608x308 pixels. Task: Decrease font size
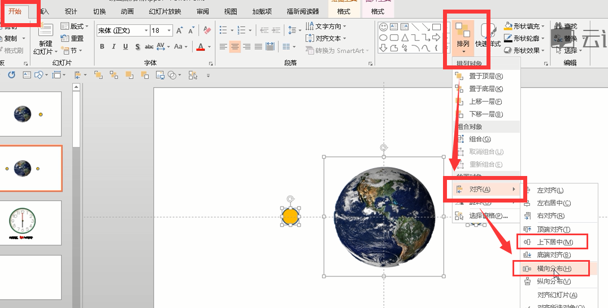[x=191, y=30]
